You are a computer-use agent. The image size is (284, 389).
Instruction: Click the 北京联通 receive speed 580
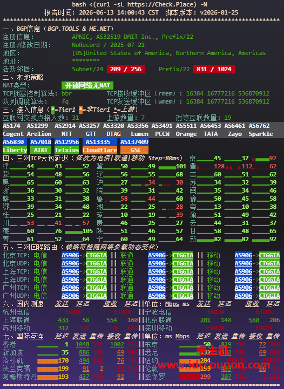click(x=254, y=320)
